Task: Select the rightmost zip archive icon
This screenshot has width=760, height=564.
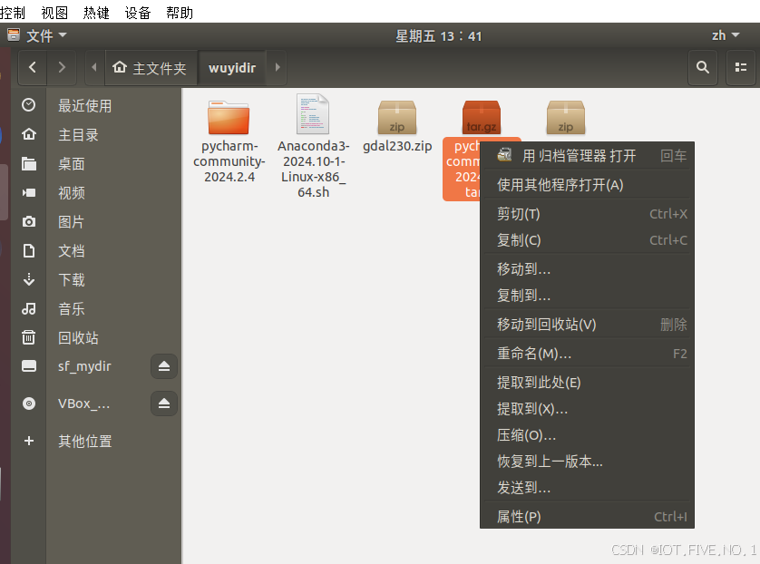Action: pyautogui.click(x=566, y=117)
